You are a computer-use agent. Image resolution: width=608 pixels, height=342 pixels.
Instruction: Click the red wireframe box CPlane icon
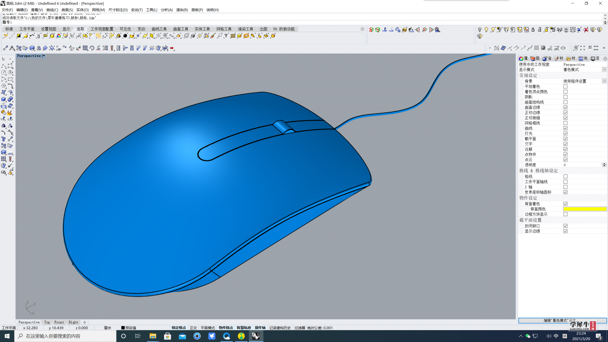[371, 30]
